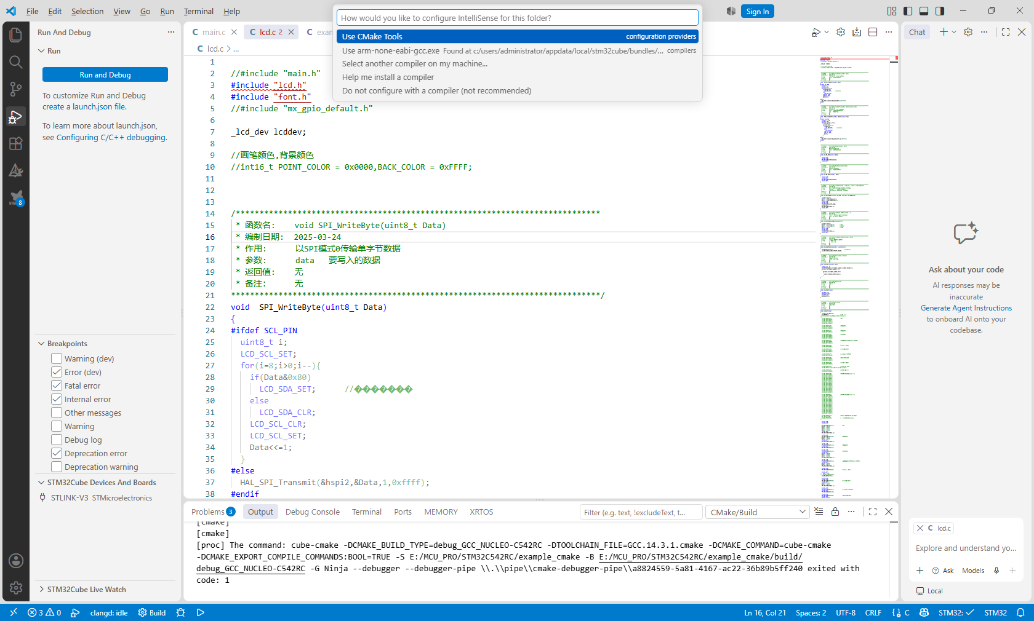Viewport: 1034px width, 621px height.
Task: Open the Explorer view in activity bar
Action: [16, 34]
